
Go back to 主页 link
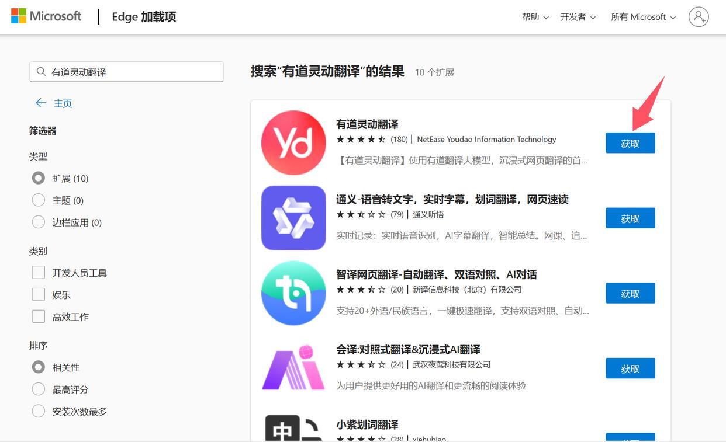coord(63,103)
